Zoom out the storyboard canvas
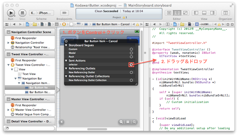The height and width of the screenshot is (136, 238). (121, 122)
